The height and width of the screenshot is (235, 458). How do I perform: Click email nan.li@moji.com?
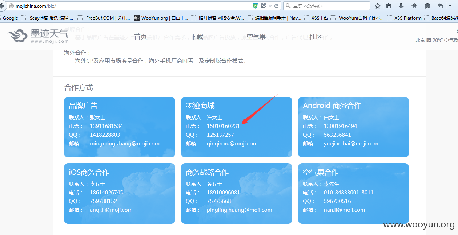point(345,210)
